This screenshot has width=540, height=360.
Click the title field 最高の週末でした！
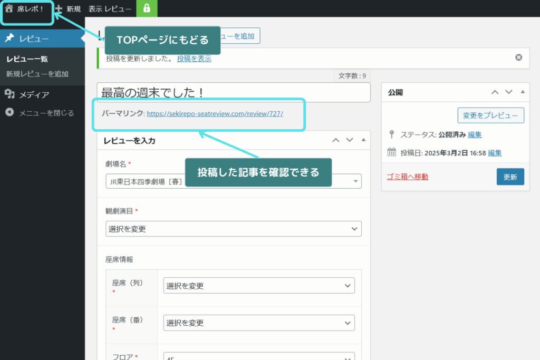tap(234, 92)
